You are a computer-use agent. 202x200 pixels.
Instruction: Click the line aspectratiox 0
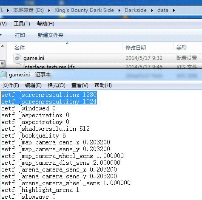35,115
